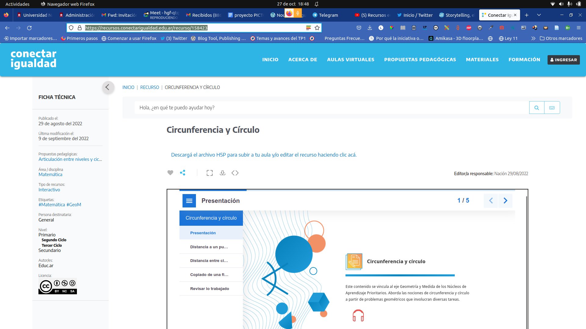
Task: Click the embed code icon
Action: click(235, 173)
